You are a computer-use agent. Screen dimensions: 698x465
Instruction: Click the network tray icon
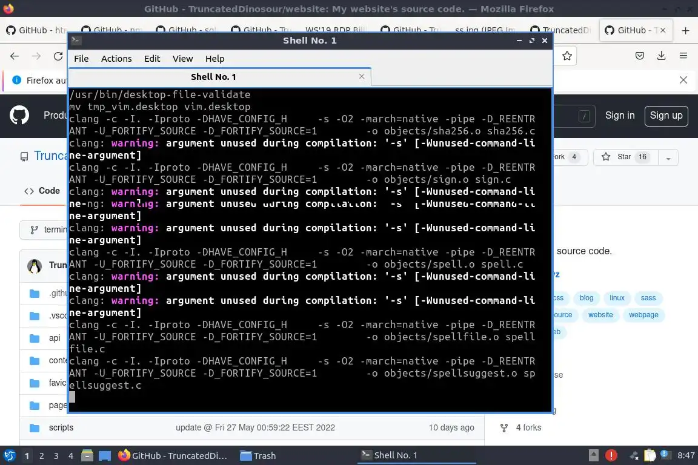634,455
